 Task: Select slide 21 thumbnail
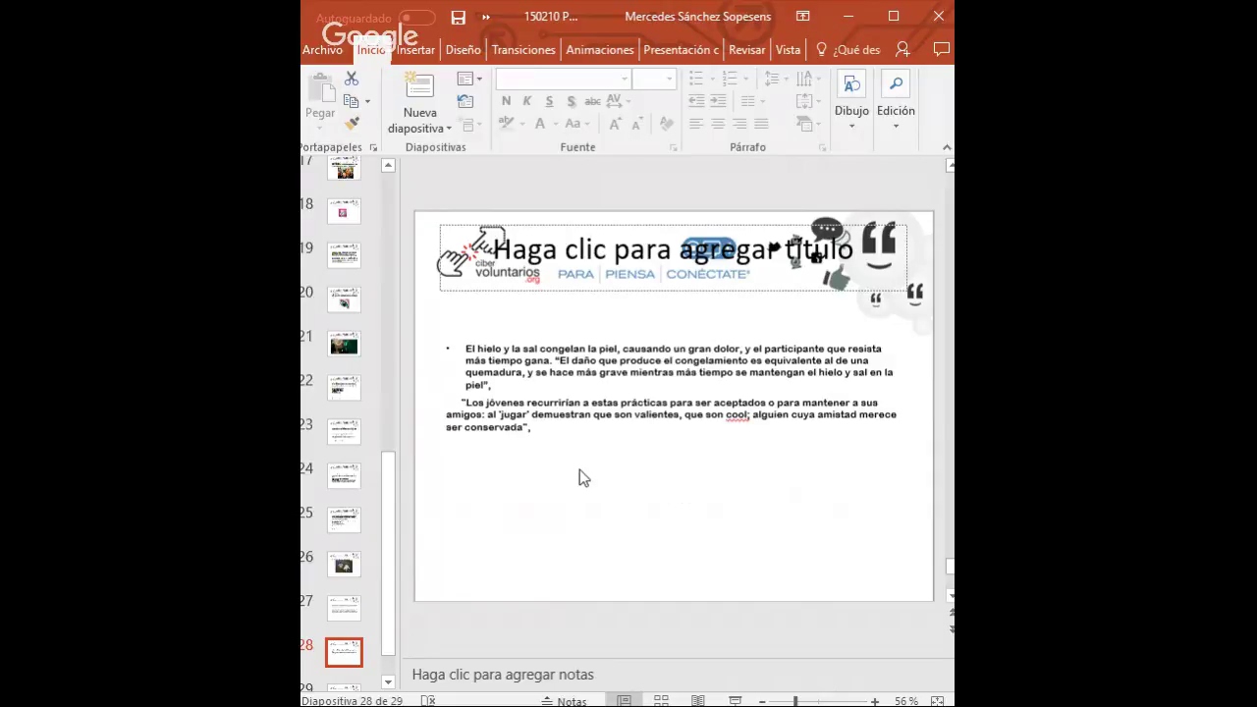coord(345,345)
